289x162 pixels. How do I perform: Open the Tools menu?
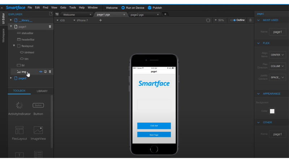click(x=73, y=8)
